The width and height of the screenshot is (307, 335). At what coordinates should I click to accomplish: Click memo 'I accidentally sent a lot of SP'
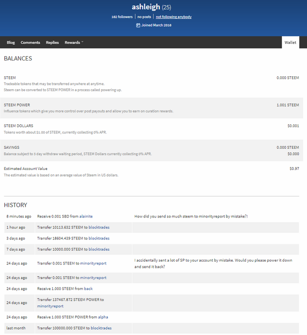click(213, 263)
